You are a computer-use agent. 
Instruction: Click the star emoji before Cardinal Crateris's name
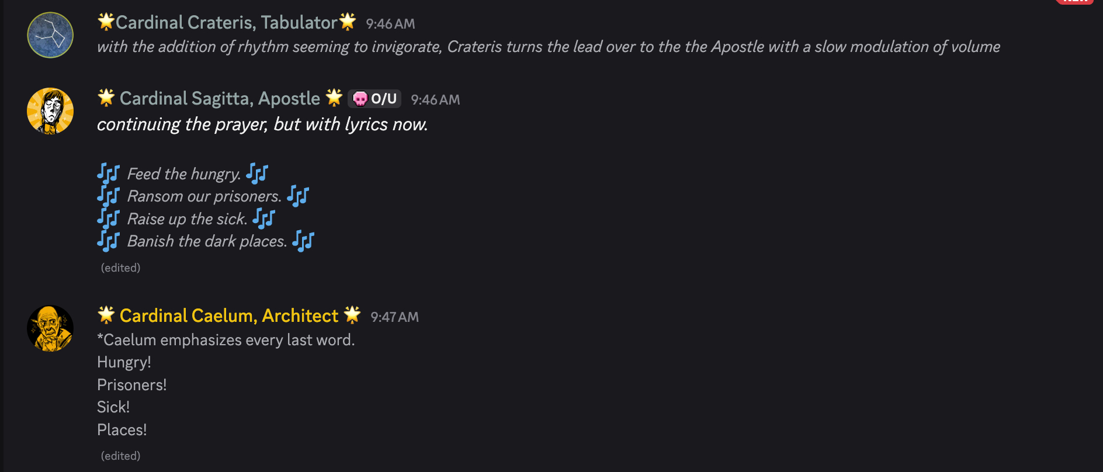106,22
